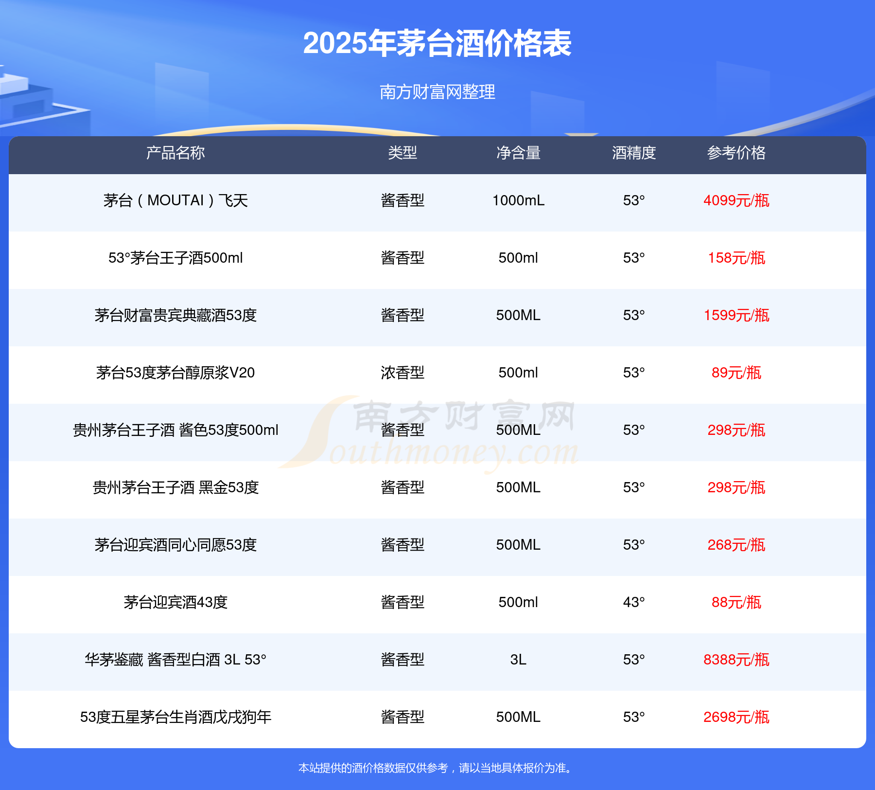The height and width of the screenshot is (790, 875).
Task: Select the price "89元/瓶"
Action: 736,373
